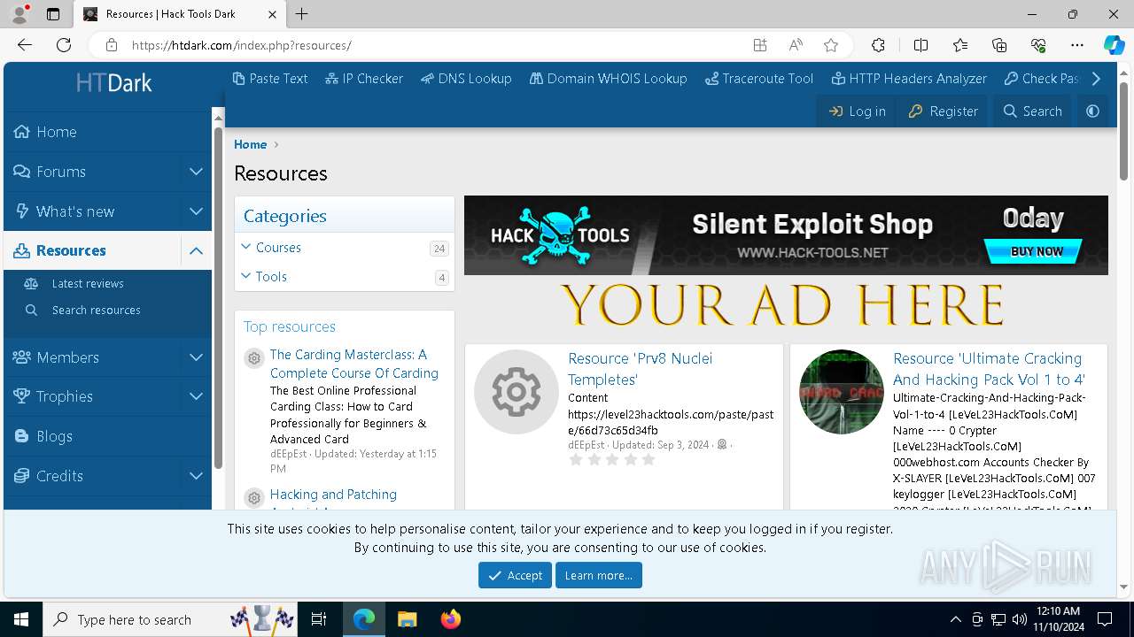Open the Tools category
This screenshot has width=1134, height=637.
[271, 277]
